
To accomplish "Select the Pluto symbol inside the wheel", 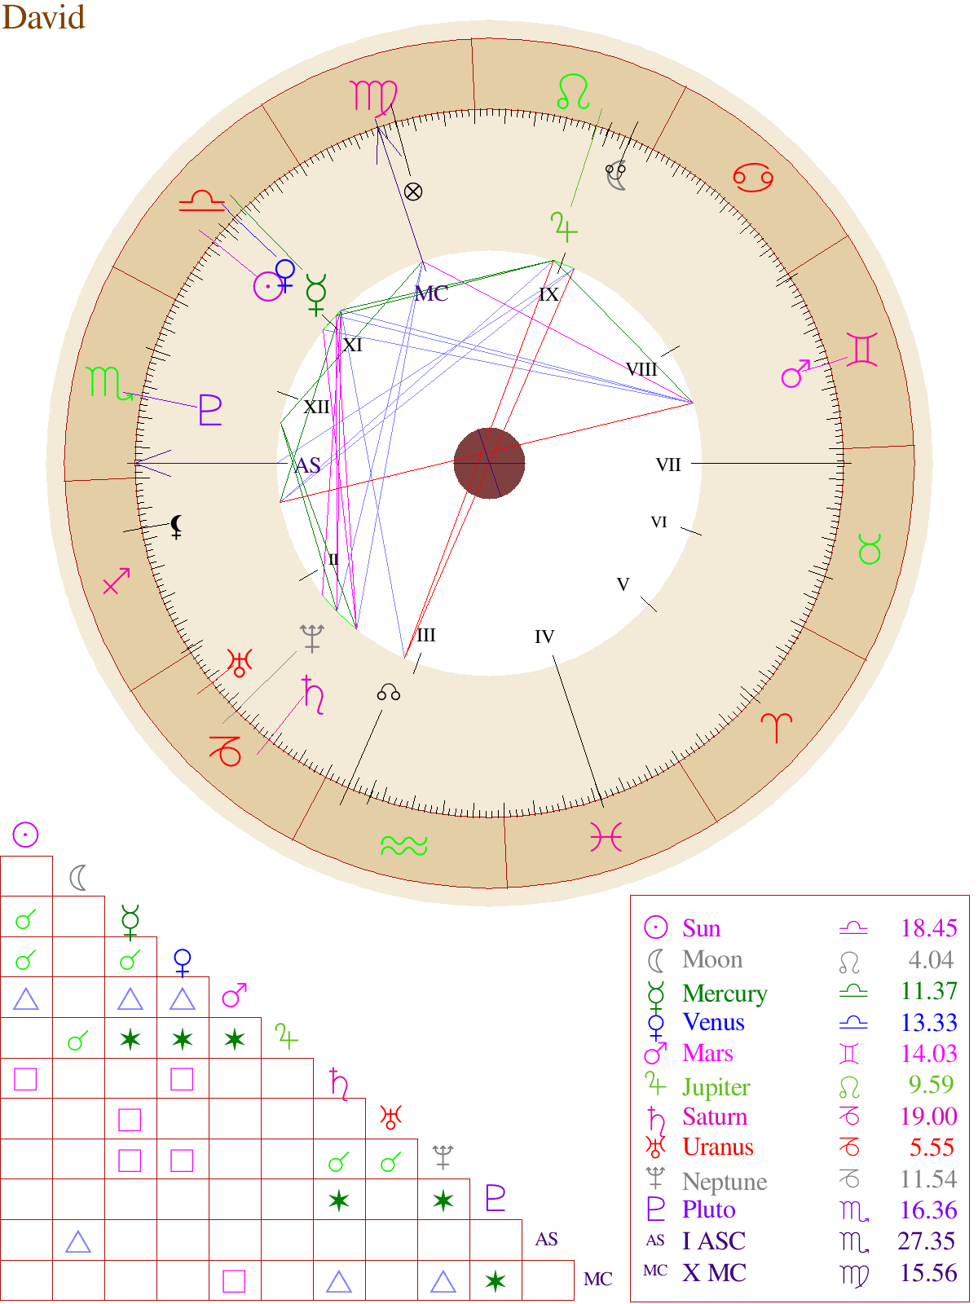I will click(x=210, y=410).
